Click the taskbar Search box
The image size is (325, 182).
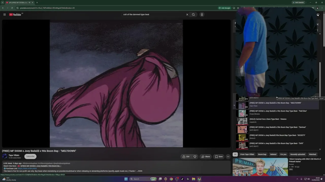(143, 179)
